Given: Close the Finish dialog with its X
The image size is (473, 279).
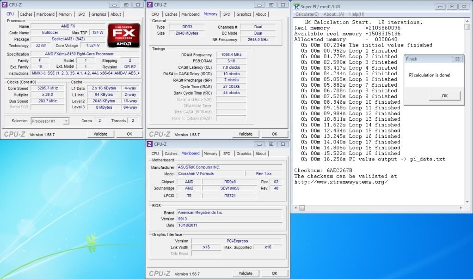Looking at the screenshot, I should pos(456,59).
